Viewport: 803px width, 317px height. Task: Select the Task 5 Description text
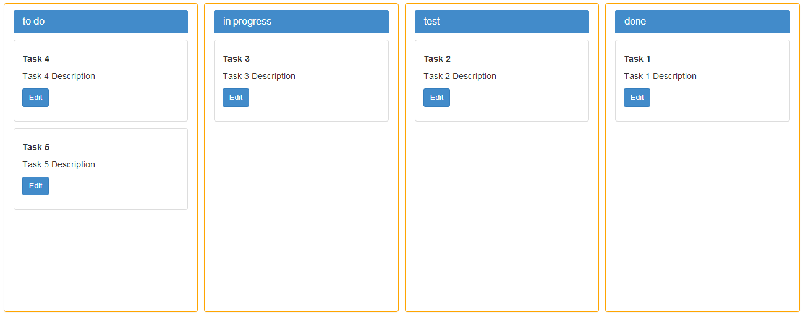(59, 164)
